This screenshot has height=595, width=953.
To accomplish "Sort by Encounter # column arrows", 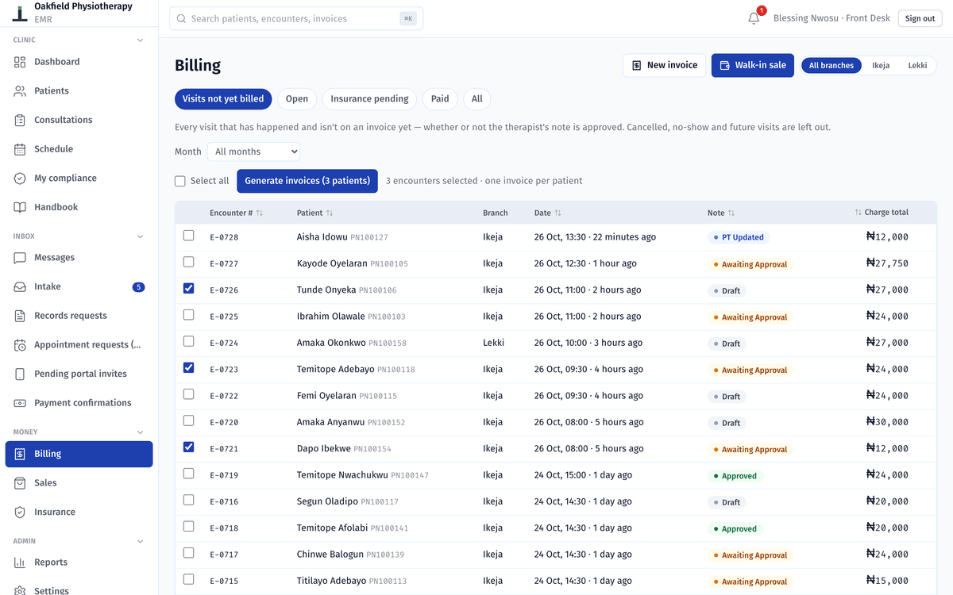I will point(260,213).
